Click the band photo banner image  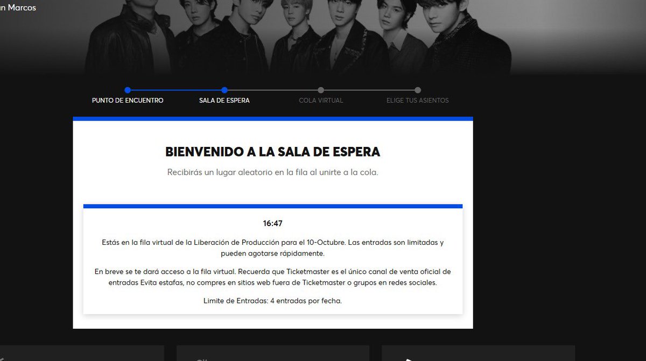323,38
